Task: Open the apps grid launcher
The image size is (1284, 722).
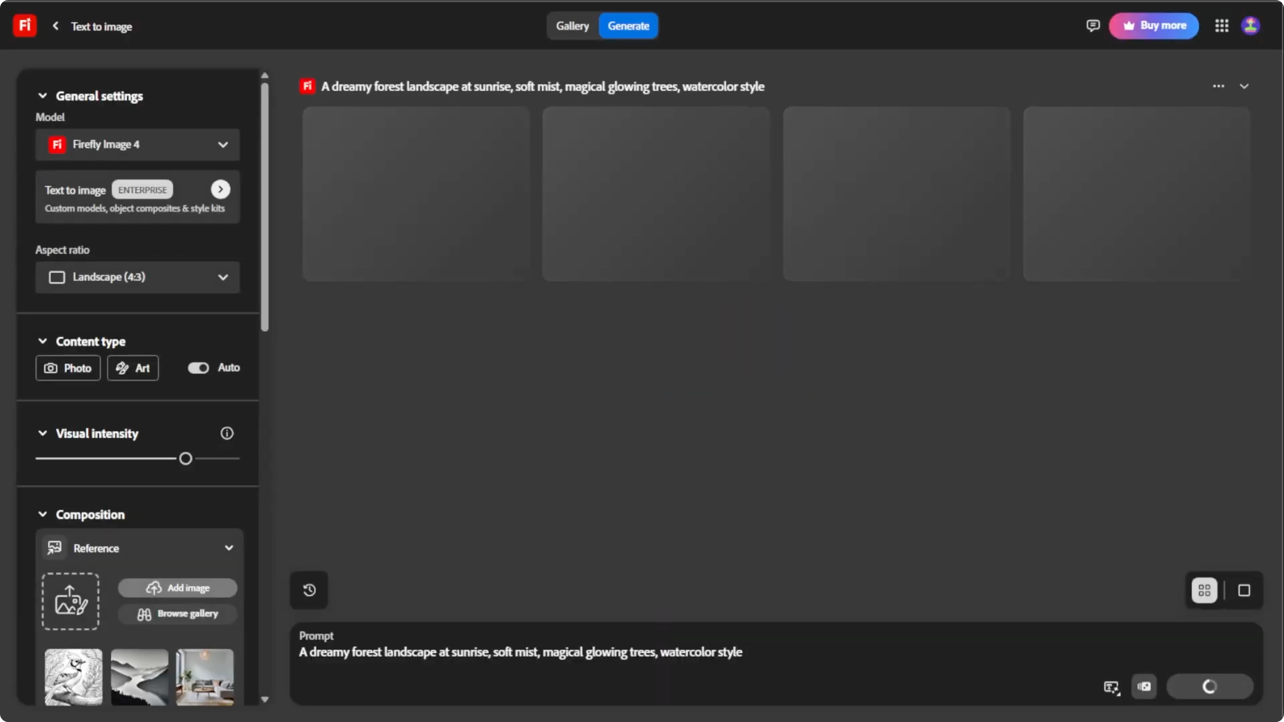Action: (x=1222, y=25)
